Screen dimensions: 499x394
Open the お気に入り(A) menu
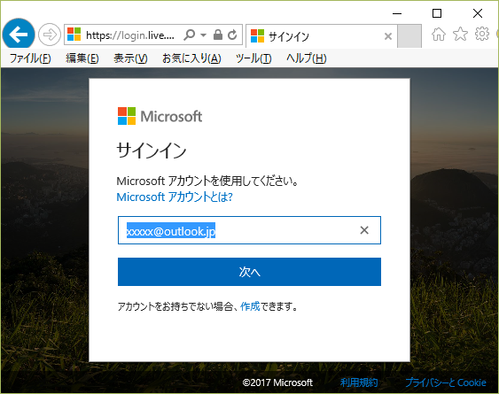point(191,58)
